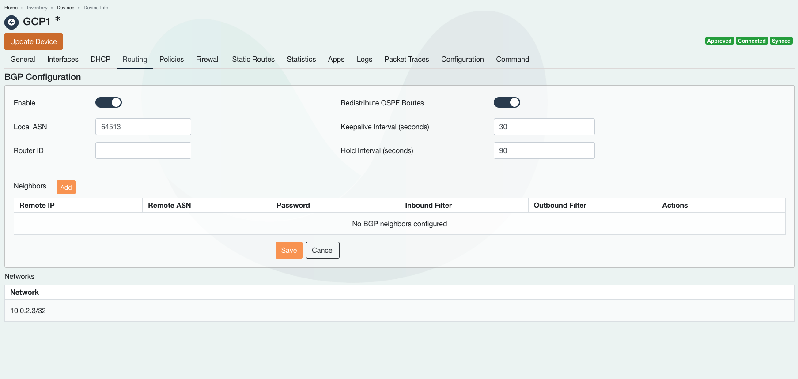This screenshot has width=798, height=379.
Task: Toggle the BGP Enable switch
Action: click(x=109, y=102)
